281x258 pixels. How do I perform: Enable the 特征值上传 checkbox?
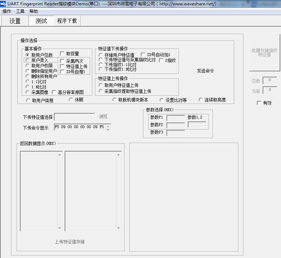[62, 66]
